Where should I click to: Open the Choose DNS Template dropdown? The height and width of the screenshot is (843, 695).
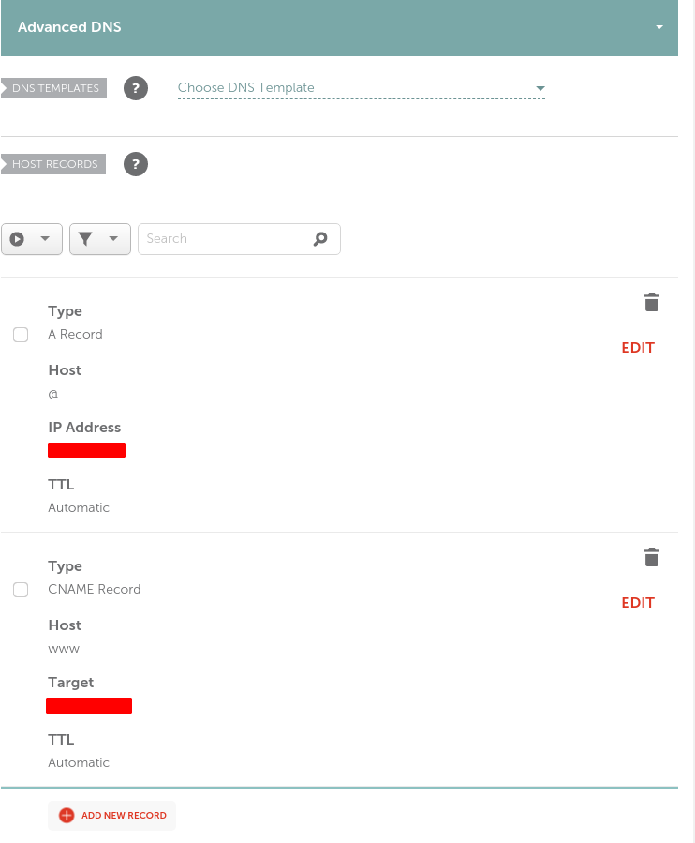click(361, 88)
